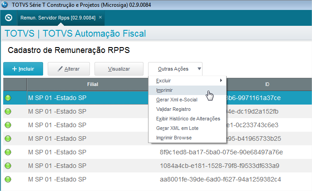
Task: Open Exibir Histórico de Alterações
Action: pos(187,119)
